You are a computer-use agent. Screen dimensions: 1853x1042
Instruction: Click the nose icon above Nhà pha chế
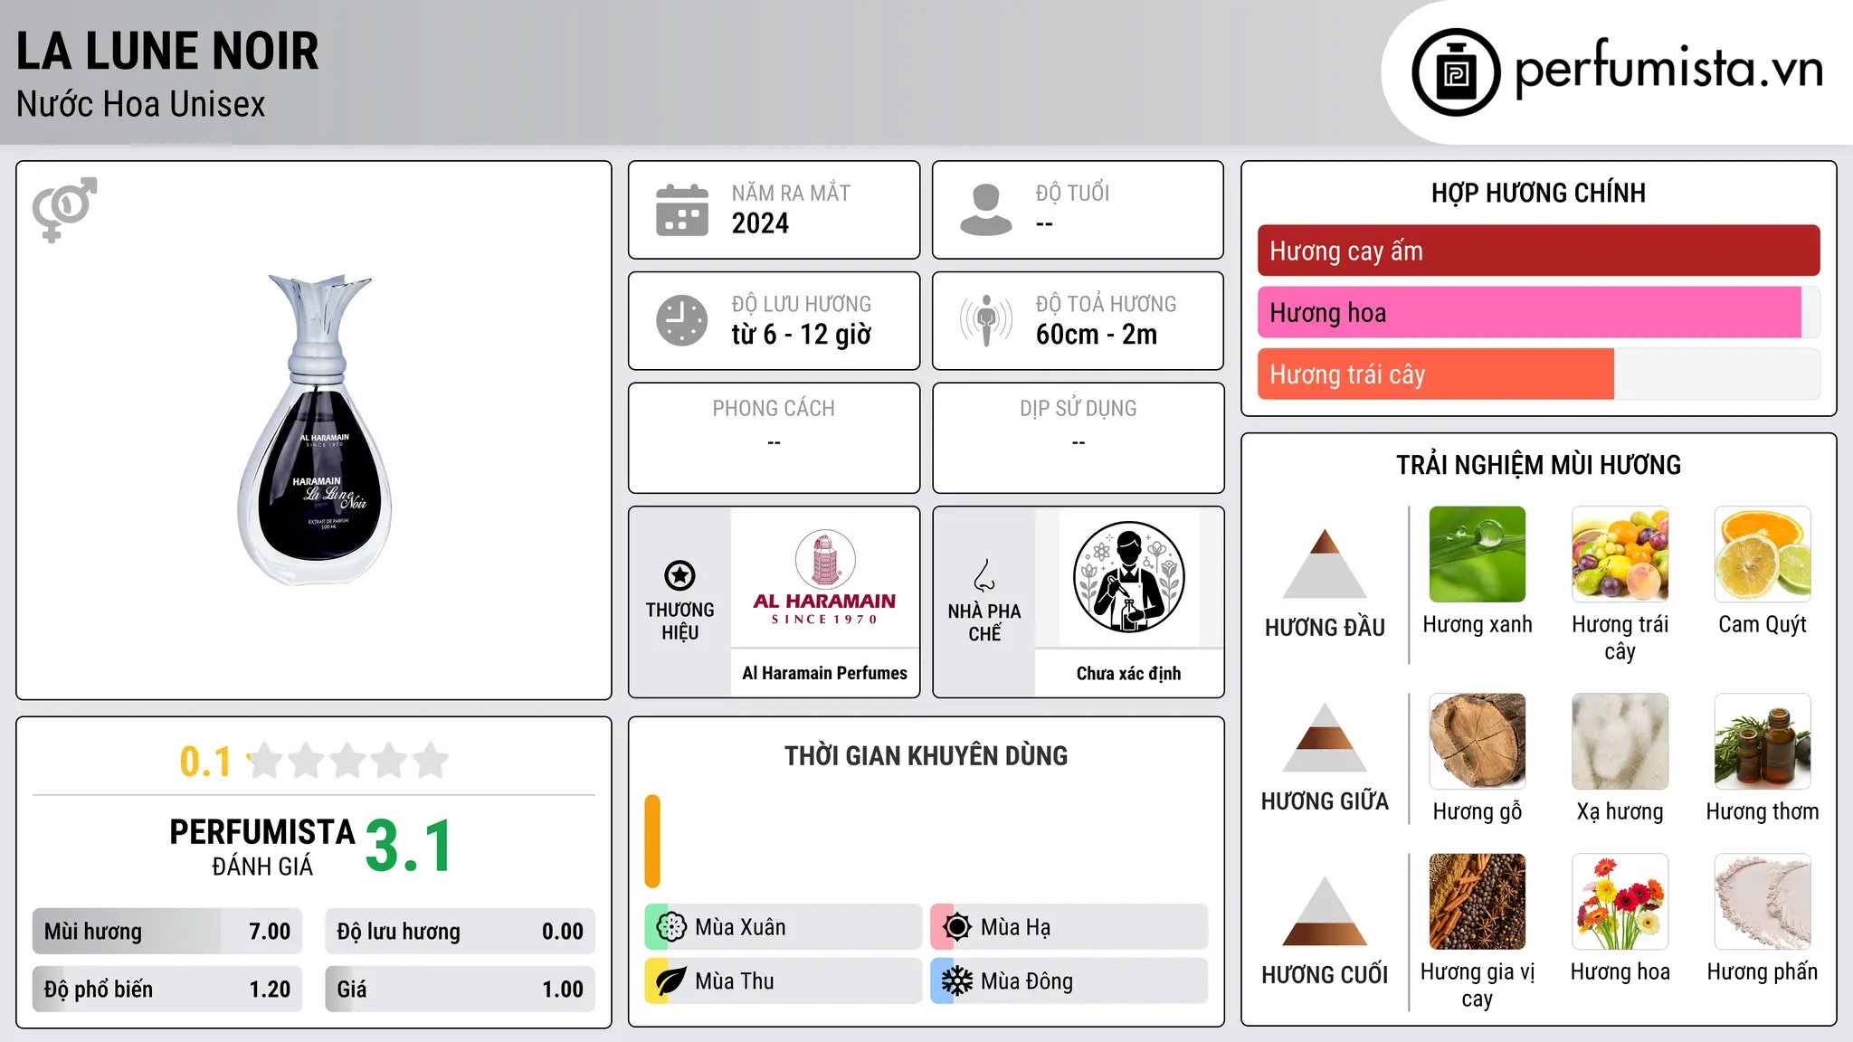tap(984, 575)
